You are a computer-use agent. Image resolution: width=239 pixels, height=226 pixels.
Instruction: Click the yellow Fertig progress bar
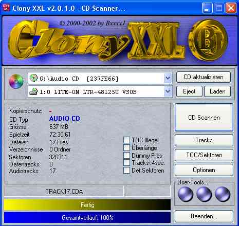click(87, 205)
